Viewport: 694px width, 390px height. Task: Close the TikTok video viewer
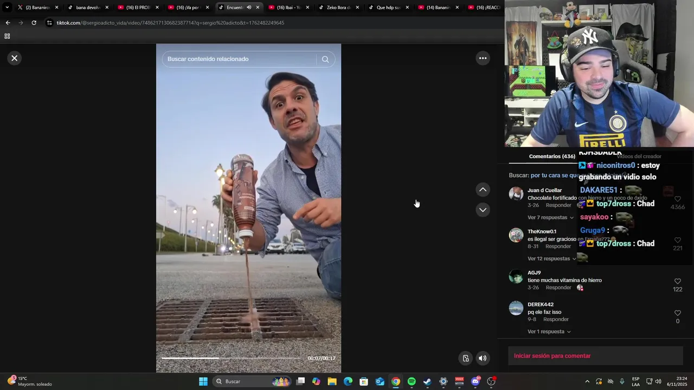coord(15,58)
